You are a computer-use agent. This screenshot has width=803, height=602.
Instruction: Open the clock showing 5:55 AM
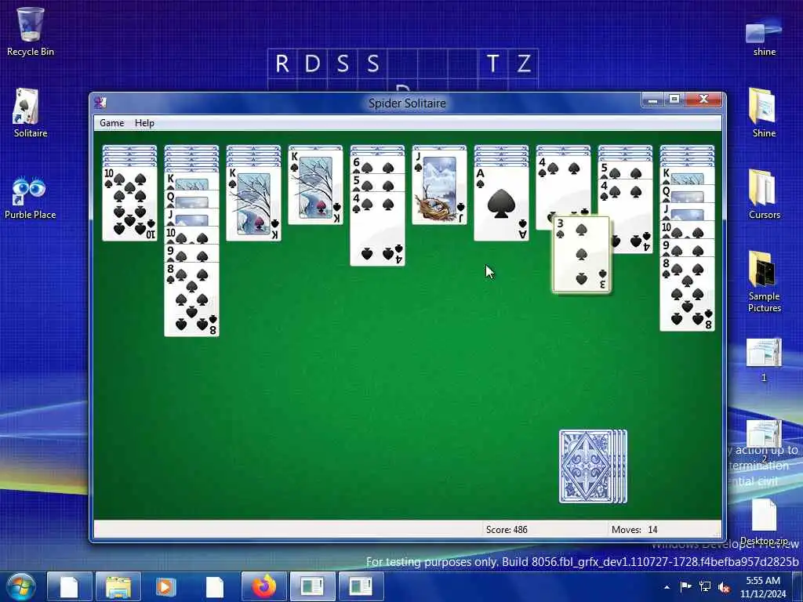pyautogui.click(x=763, y=586)
